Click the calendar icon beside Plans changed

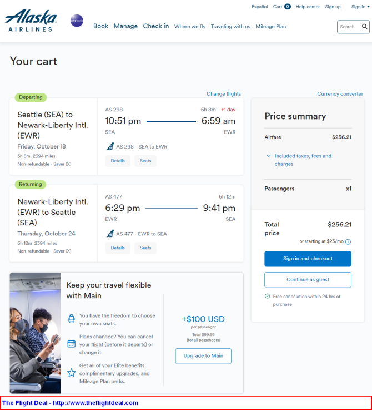[71, 344]
